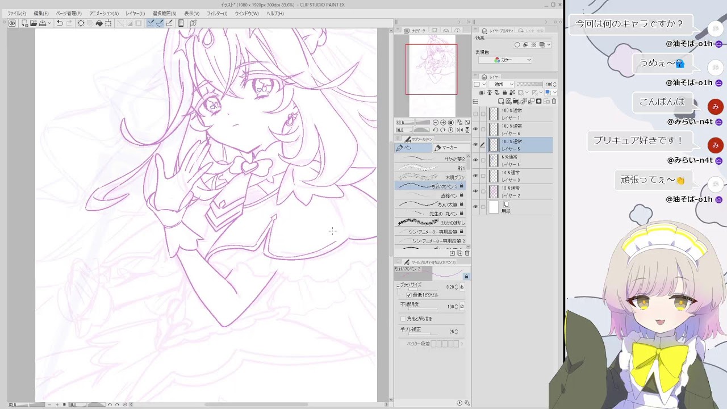Image resolution: width=727 pixels, height=409 pixels.
Task: Open a file with the folder icon
Action: pos(34,23)
